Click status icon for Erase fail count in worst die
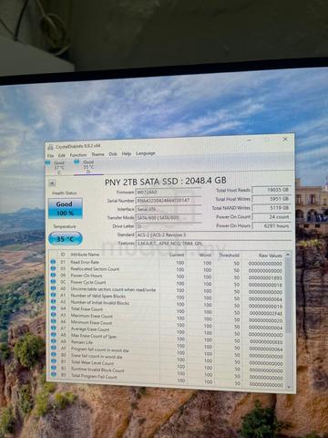Image resolution: width=328 pixels, height=438 pixels. [x=54, y=355]
